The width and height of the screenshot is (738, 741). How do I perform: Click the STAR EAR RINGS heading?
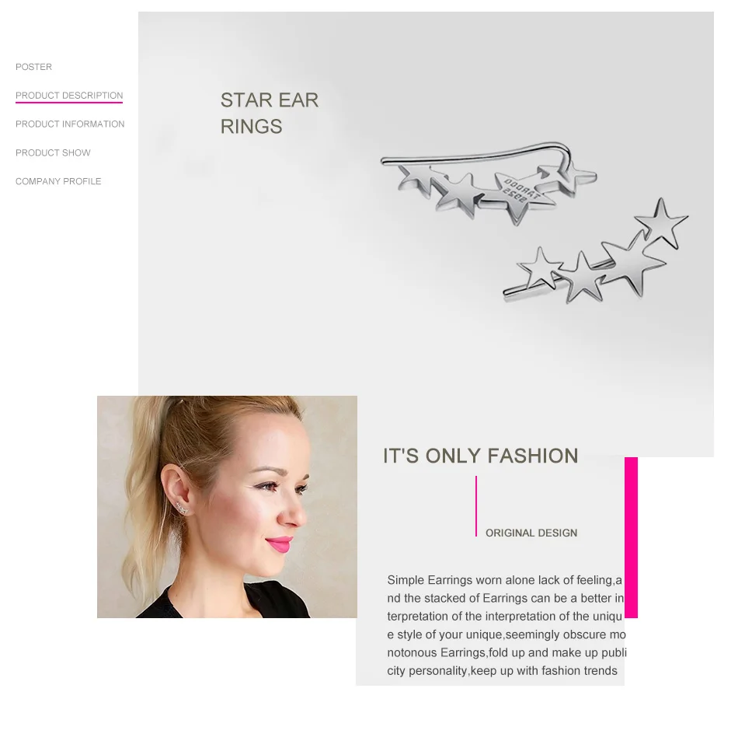269,114
